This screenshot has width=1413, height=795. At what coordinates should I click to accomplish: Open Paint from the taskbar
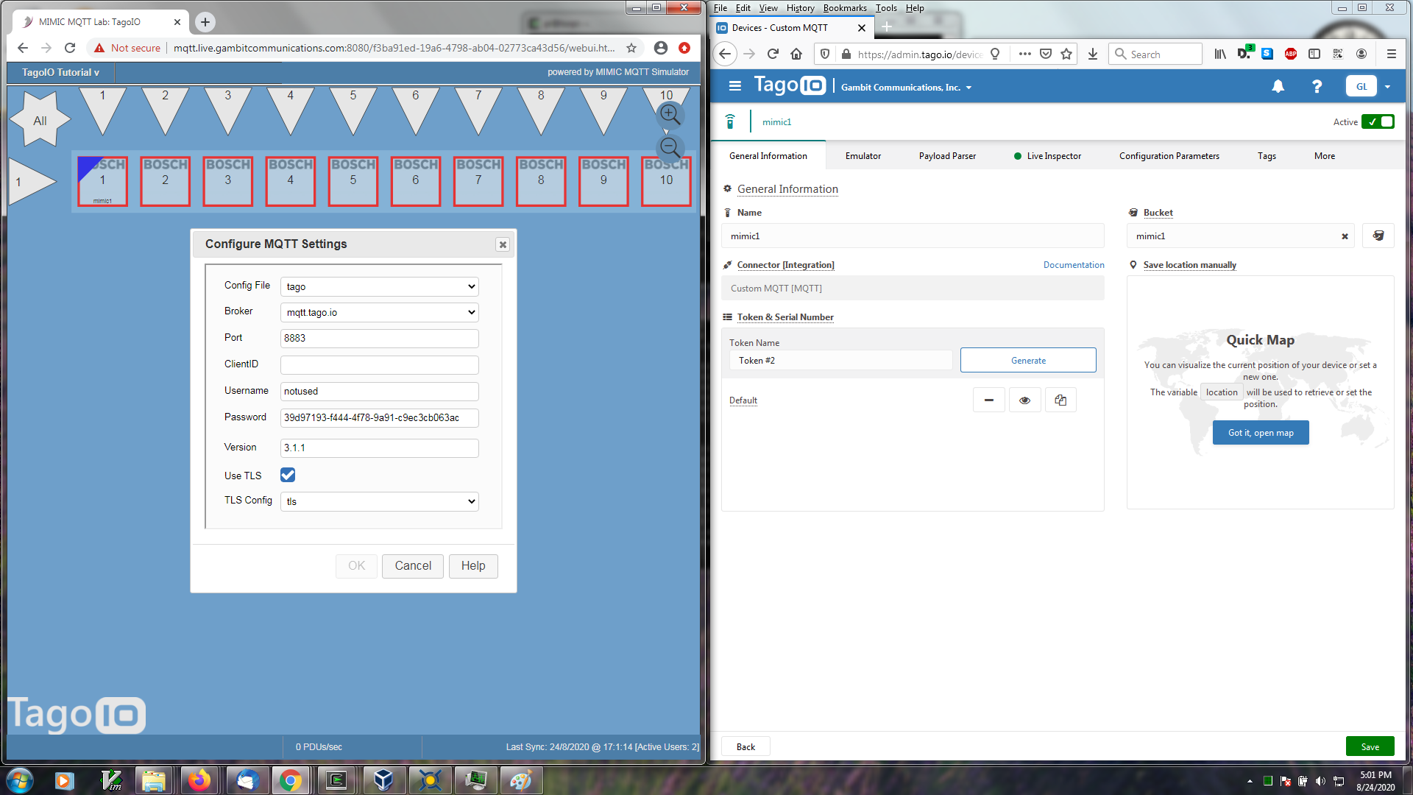pyautogui.click(x=521, y=780)
